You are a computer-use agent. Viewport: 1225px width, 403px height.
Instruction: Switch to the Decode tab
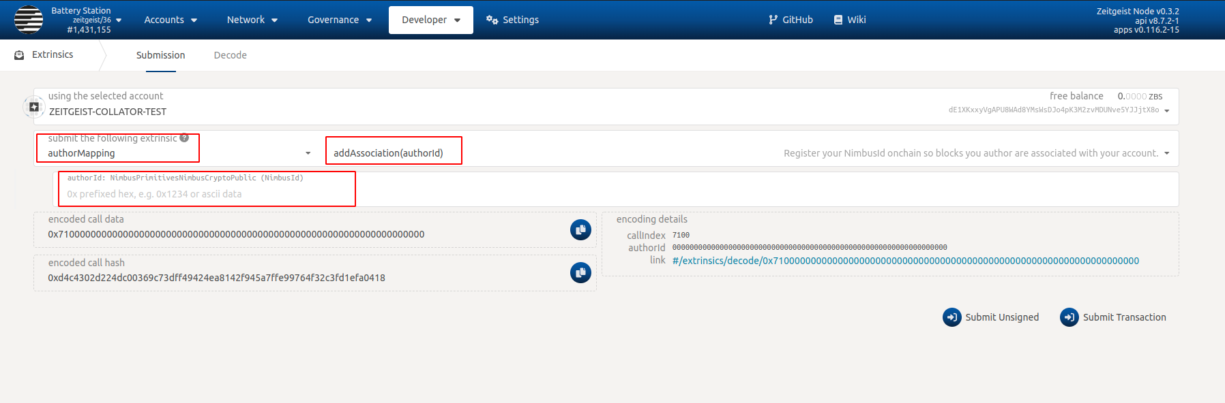(230, 55)
